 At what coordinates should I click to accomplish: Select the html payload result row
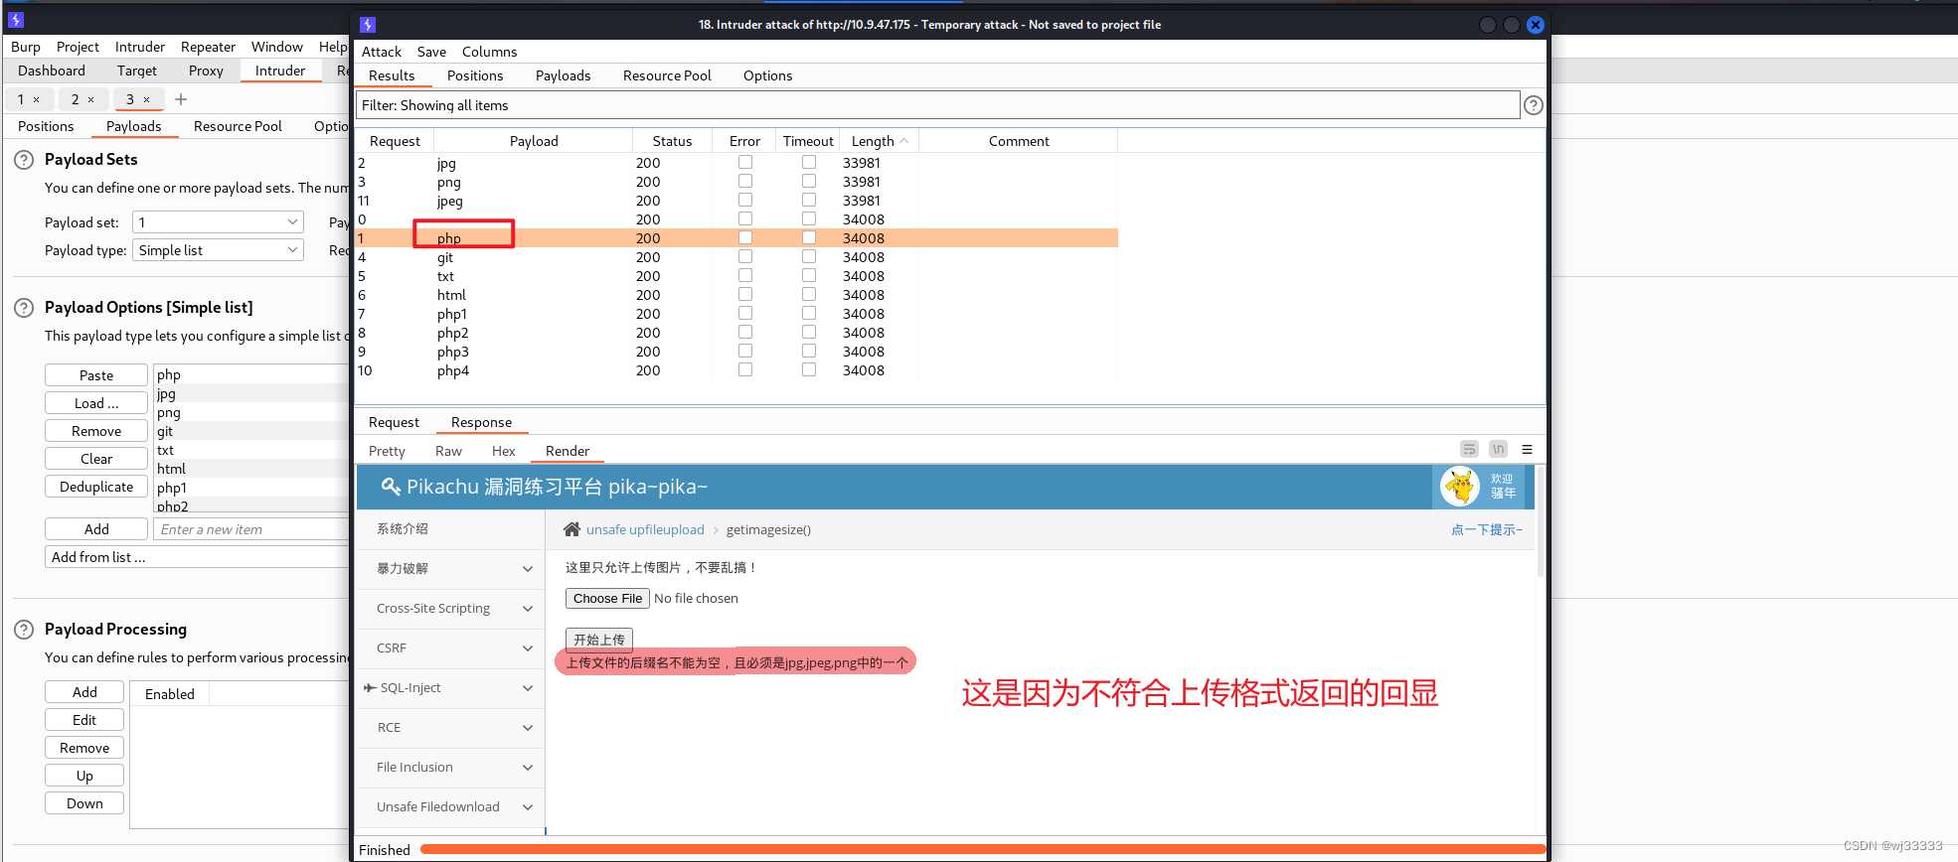[736, 295]
